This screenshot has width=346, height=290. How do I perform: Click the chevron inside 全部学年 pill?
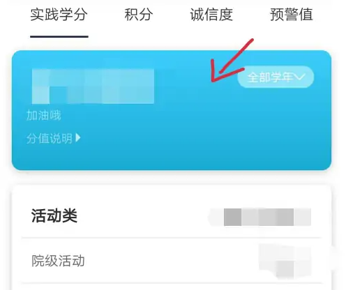(x=299, y=77)
